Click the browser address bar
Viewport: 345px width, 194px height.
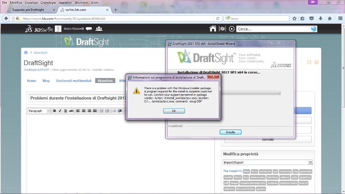(x=118, y=19)
